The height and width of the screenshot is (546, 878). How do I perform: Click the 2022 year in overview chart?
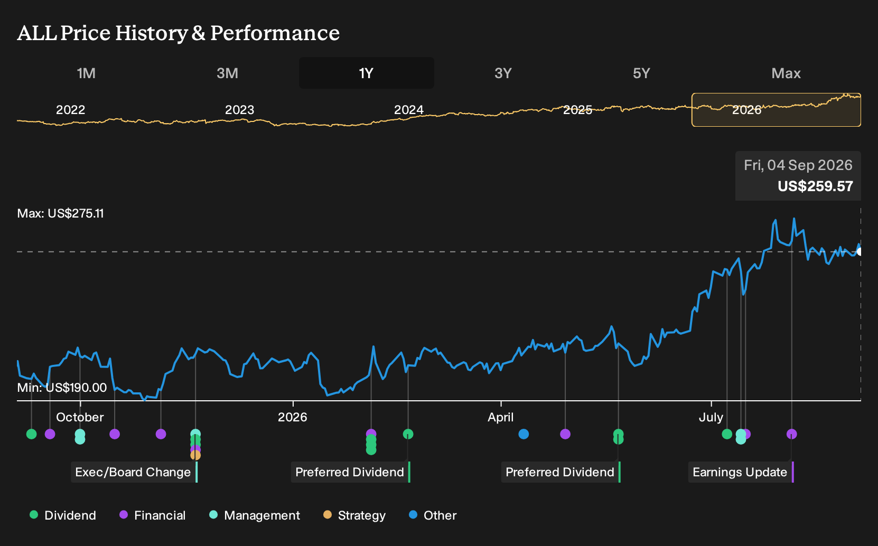coord(70,110)
